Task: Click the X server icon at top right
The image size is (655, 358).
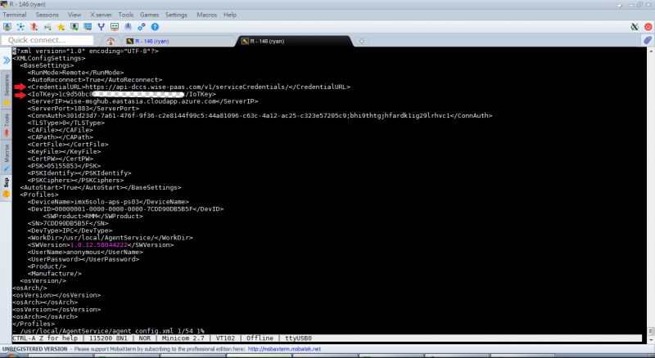Action: tap(635, 26)
